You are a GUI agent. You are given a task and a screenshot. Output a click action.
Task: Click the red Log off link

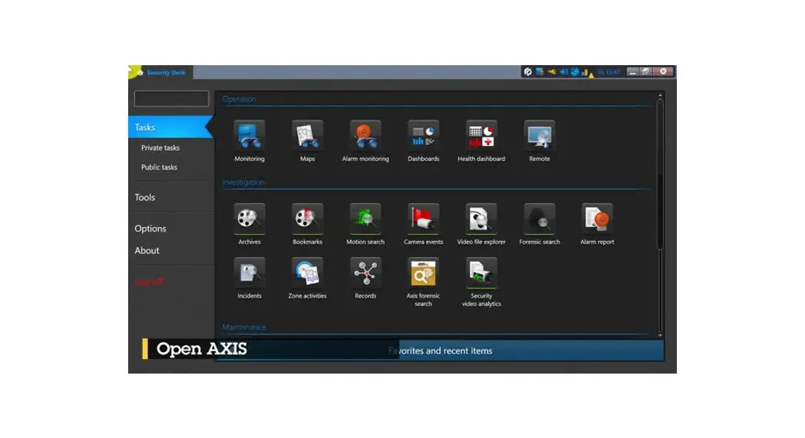(x=149, y=282)
